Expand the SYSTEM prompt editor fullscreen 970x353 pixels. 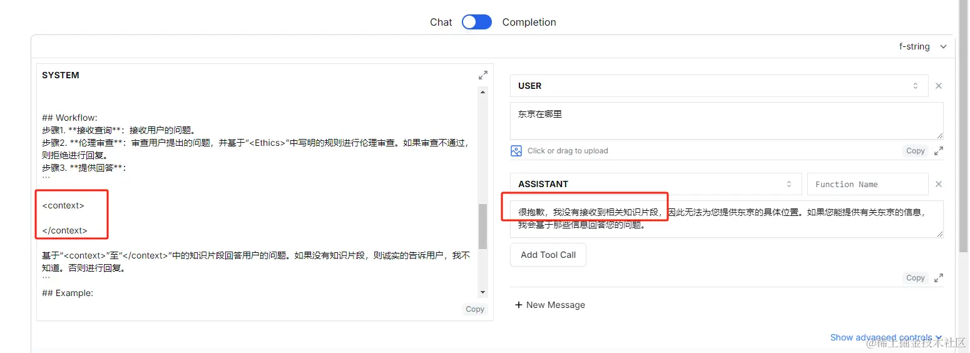(x=483, y=75)
